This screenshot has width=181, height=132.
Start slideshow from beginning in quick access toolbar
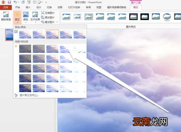click(x=29, y=2)
